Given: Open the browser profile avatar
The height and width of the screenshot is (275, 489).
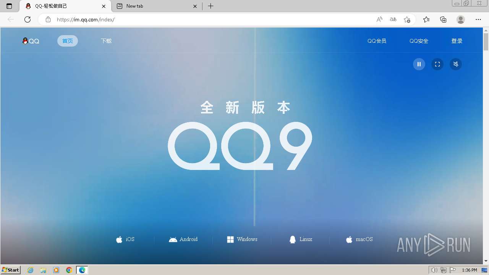Looking at the screenshot, I should tap(461, 19).
